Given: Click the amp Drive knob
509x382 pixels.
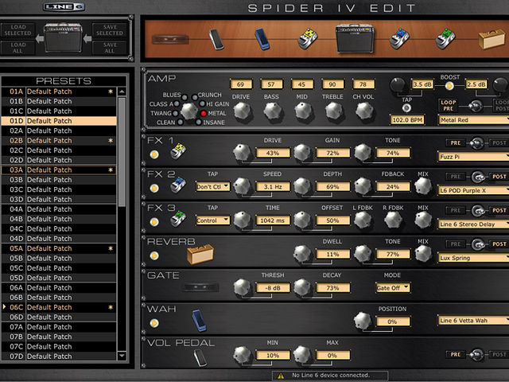Looking at the screenshot, I should (x=242, y=111).
